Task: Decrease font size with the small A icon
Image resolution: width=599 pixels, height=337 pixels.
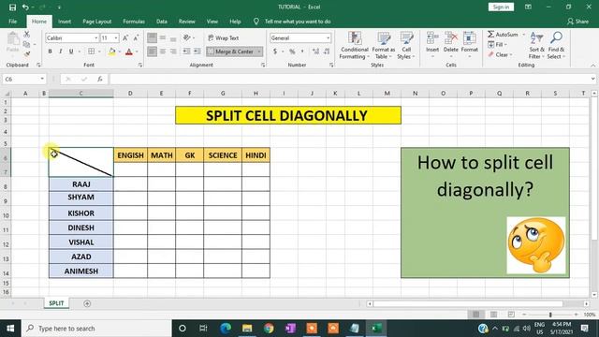Action: pos(136,37)
